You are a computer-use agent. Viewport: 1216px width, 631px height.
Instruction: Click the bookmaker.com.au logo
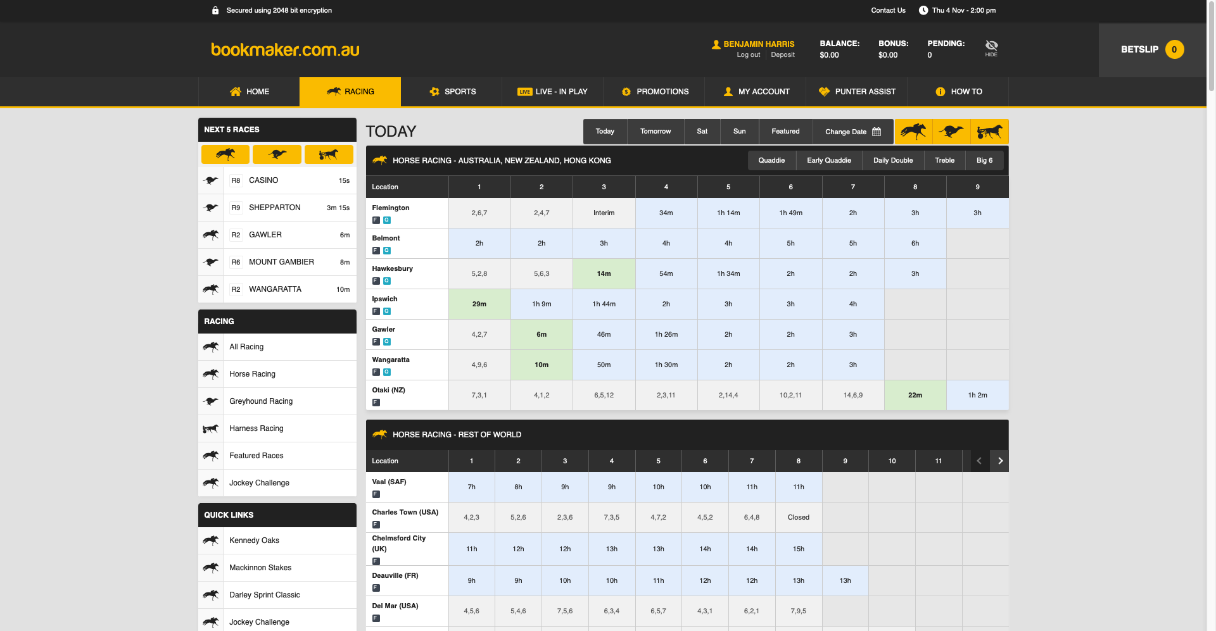285,49
